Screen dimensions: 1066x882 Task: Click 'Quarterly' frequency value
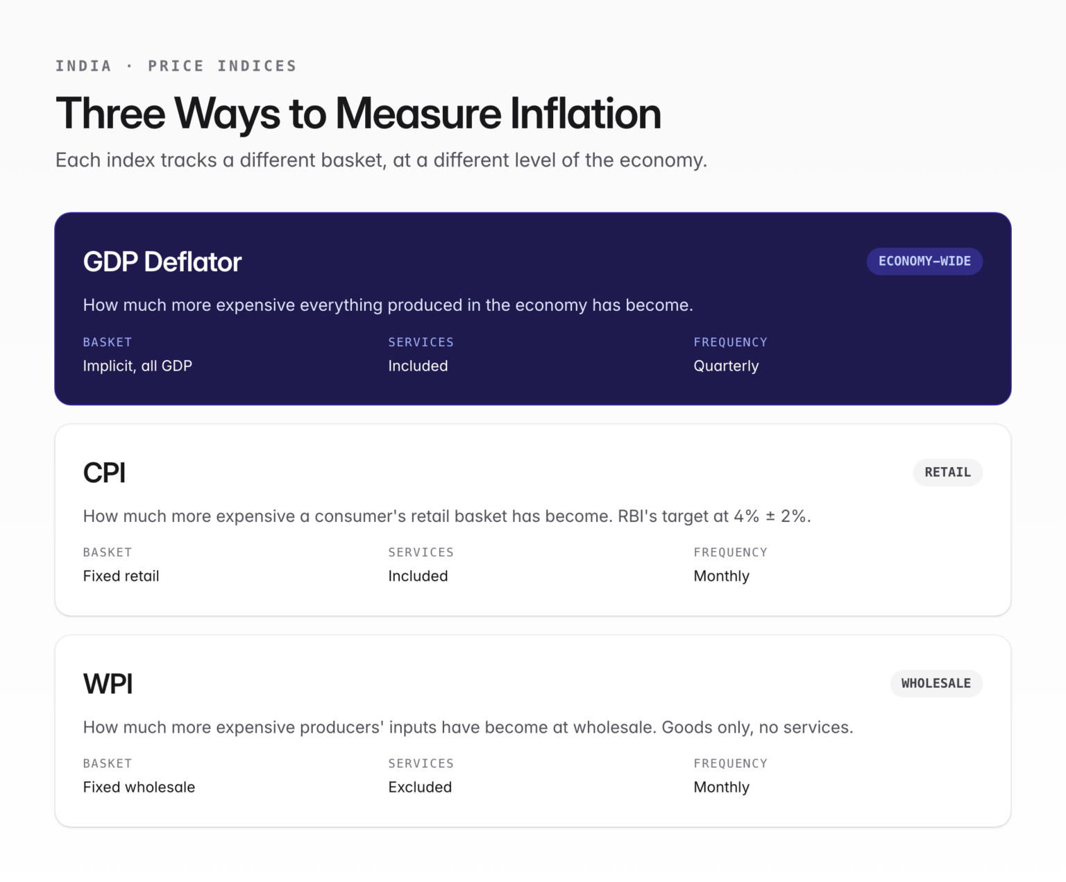pos(726,366)
